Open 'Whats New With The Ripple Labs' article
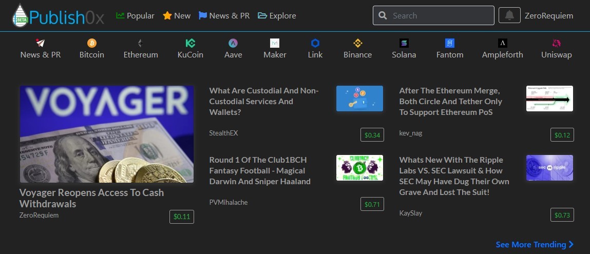 point(454,176)
